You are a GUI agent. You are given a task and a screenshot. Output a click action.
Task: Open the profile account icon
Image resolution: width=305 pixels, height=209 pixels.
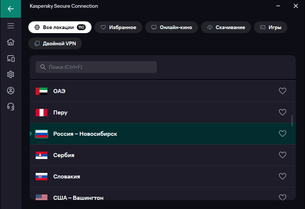[x=11, y=91]
